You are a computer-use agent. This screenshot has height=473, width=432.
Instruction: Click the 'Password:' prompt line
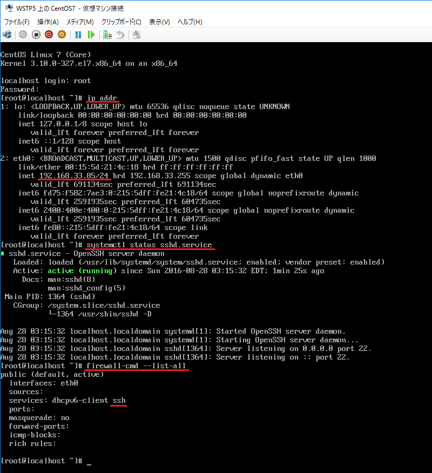coord(19,89)
